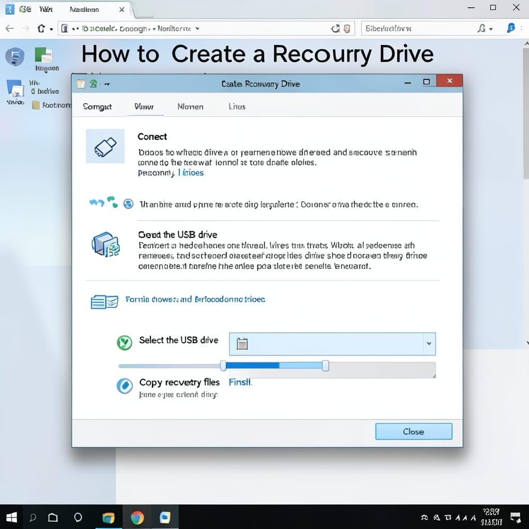Click the blue app icon right of Chrome on the taskbar
529x529 pixels.
[165, 517]
